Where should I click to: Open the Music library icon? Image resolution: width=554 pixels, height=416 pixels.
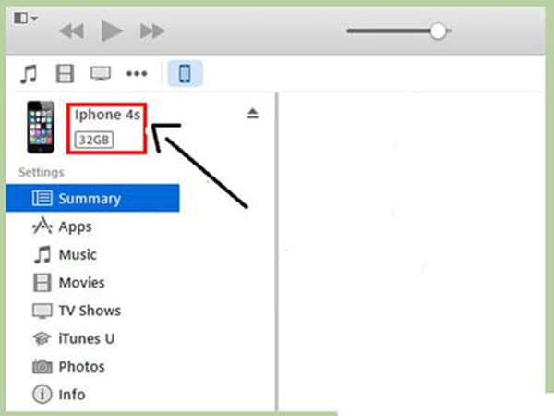tap(29, 74)
